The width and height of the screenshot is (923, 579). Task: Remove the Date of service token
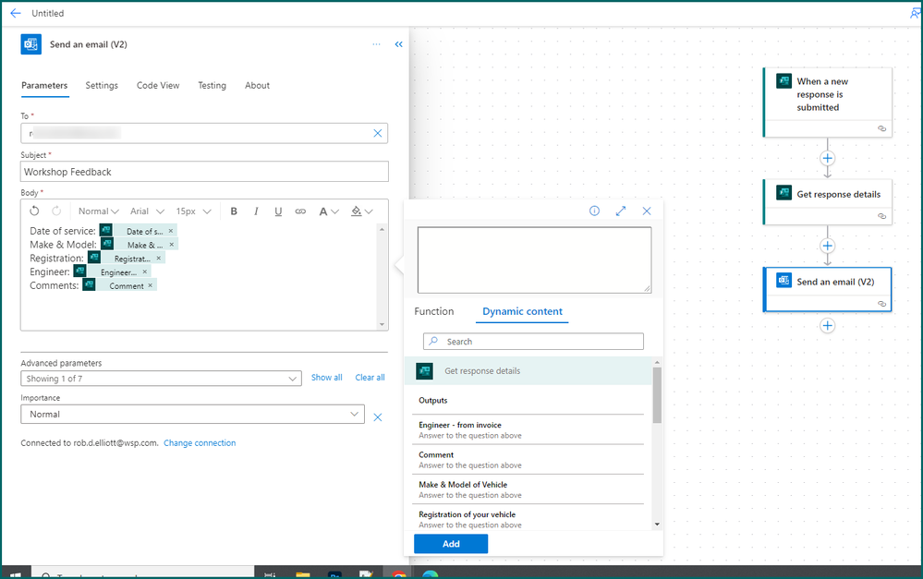point(171,231)
